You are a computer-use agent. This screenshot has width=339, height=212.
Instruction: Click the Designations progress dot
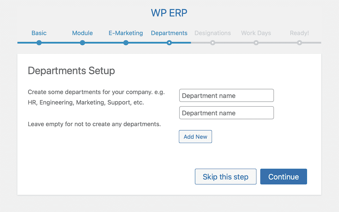click(x=213, y=43)
